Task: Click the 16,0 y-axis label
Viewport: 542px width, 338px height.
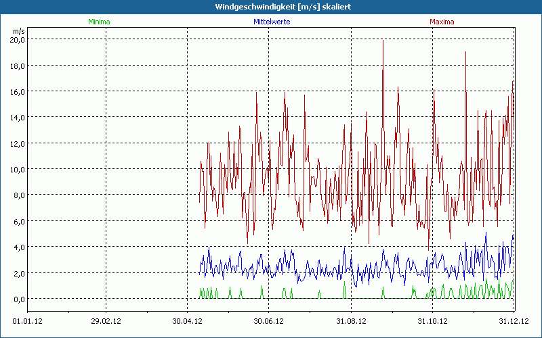Action: coord(17,91)
